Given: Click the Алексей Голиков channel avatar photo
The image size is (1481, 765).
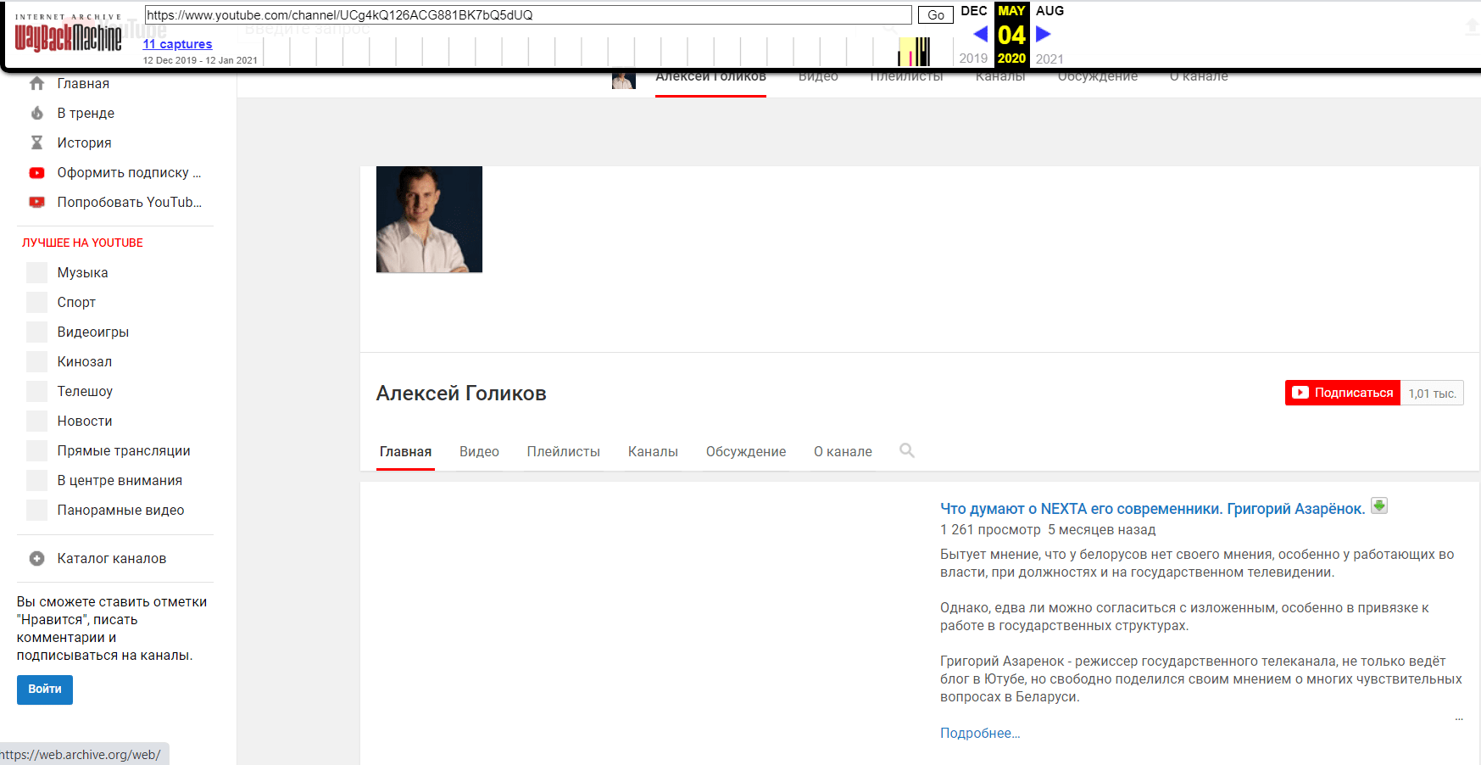Looking at the screenshot, I should (429, 220).
